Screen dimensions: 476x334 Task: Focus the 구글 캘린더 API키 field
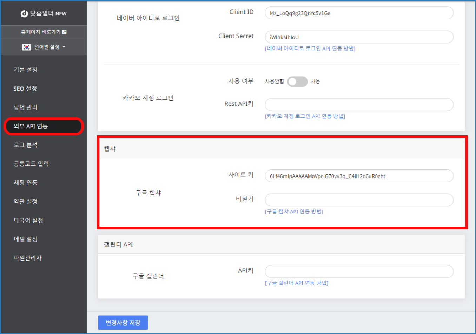359,271
